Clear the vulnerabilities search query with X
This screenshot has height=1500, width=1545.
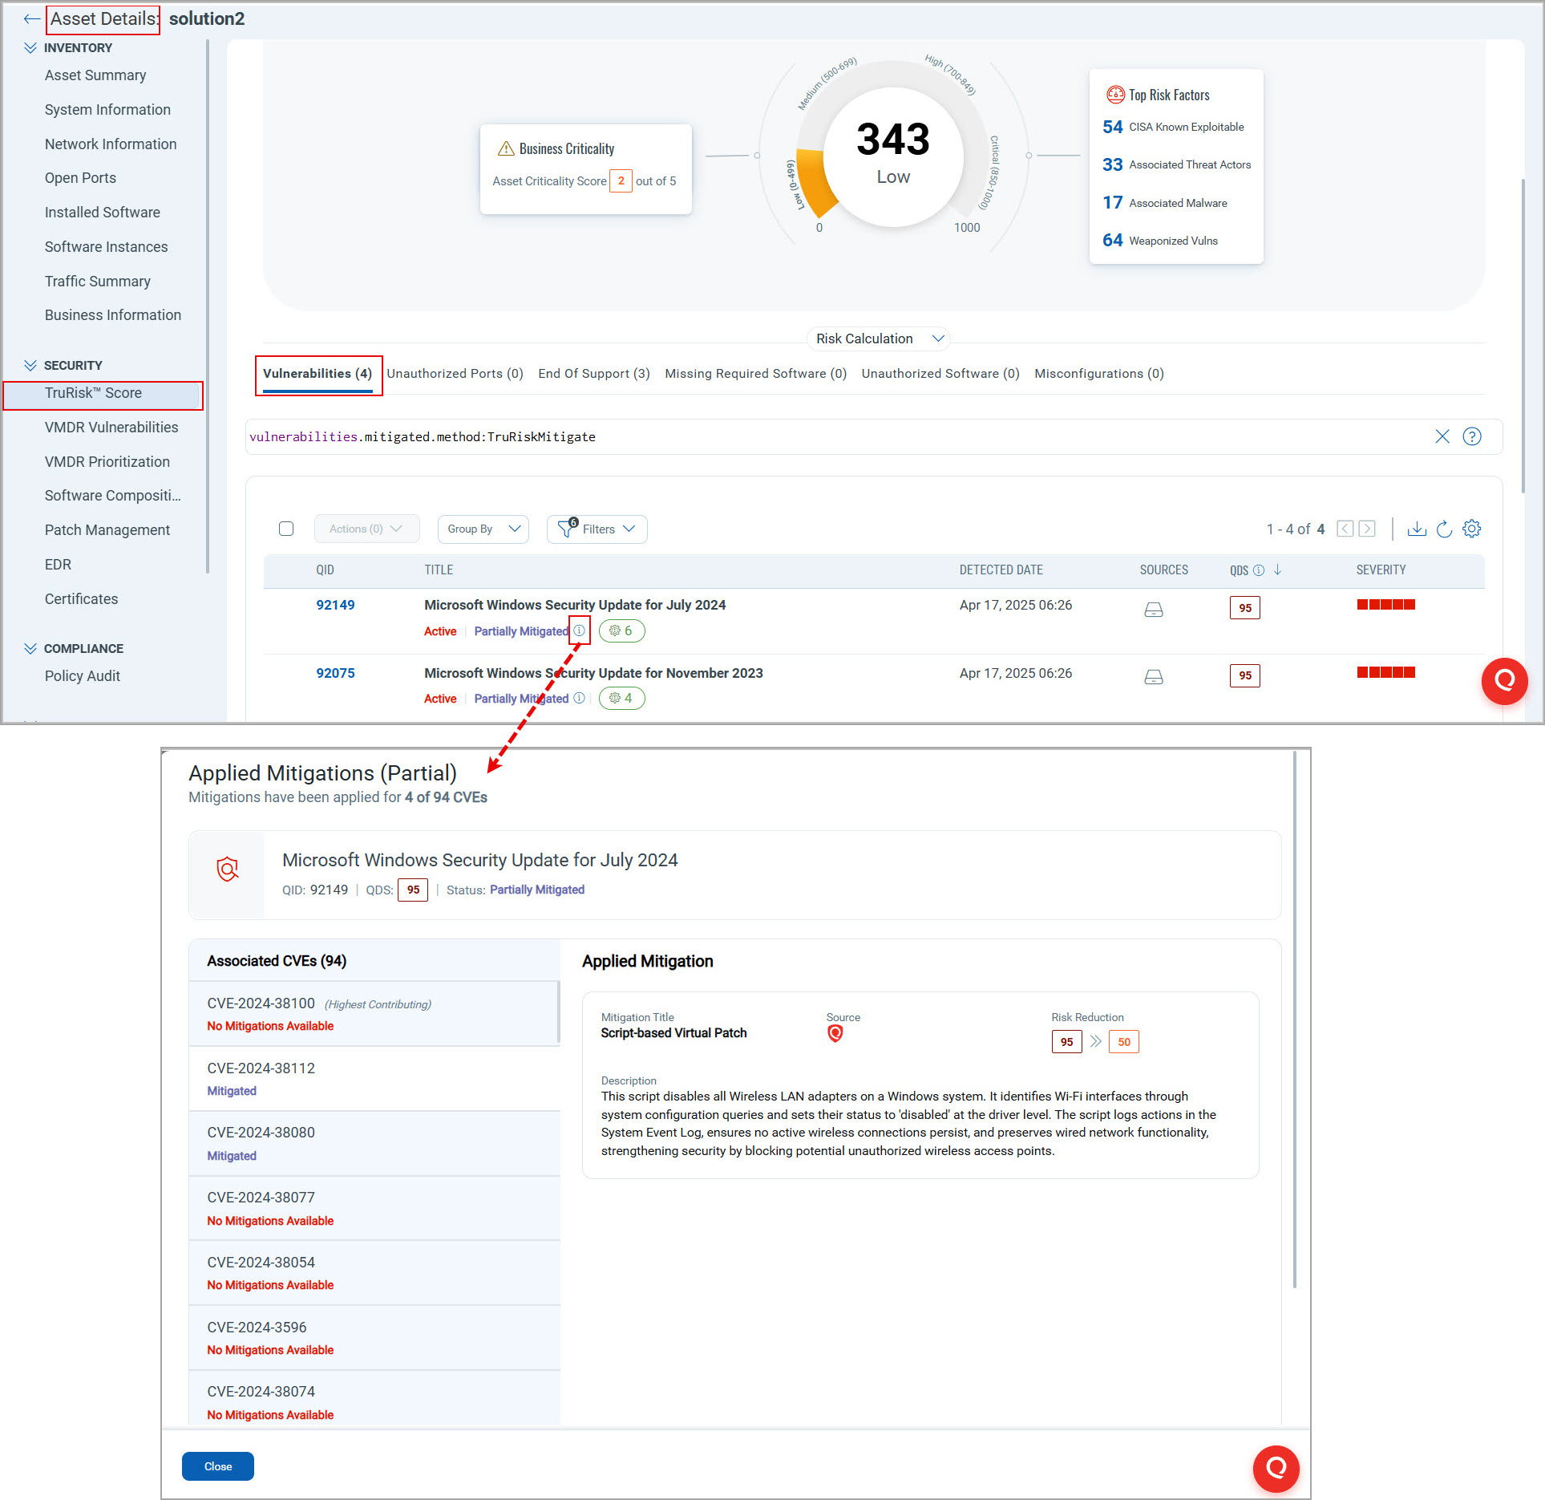pyautogui.click(x=1442, y=436)
